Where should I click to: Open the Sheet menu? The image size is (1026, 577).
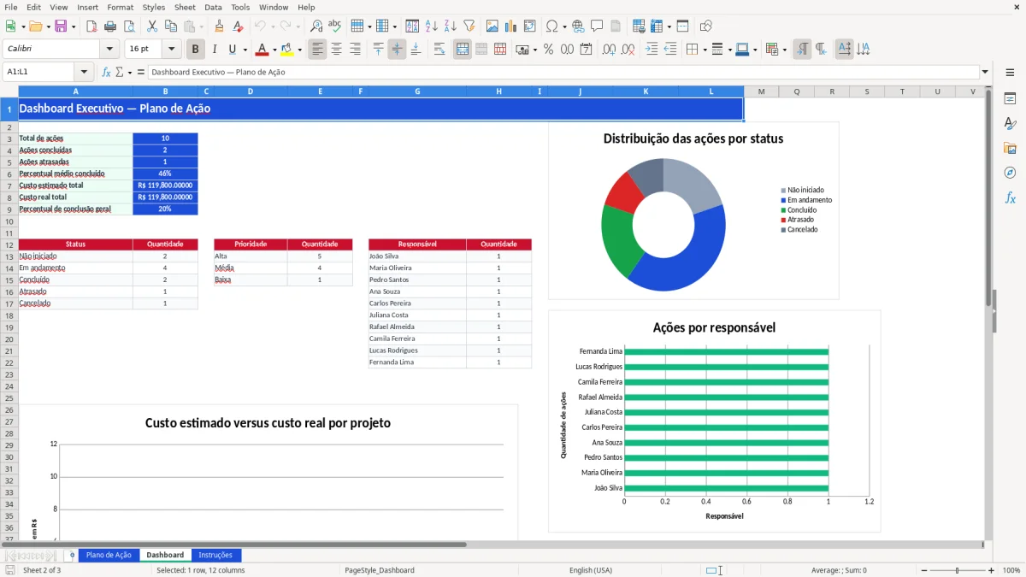[185, 7]
